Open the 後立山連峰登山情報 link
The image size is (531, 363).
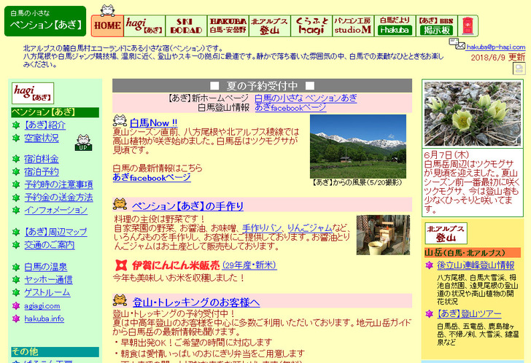click(x=476, y=265)
